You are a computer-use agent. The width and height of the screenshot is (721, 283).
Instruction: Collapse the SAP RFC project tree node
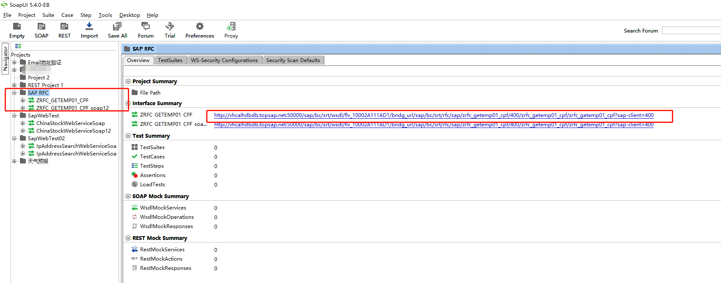click(x=14, y=93)
